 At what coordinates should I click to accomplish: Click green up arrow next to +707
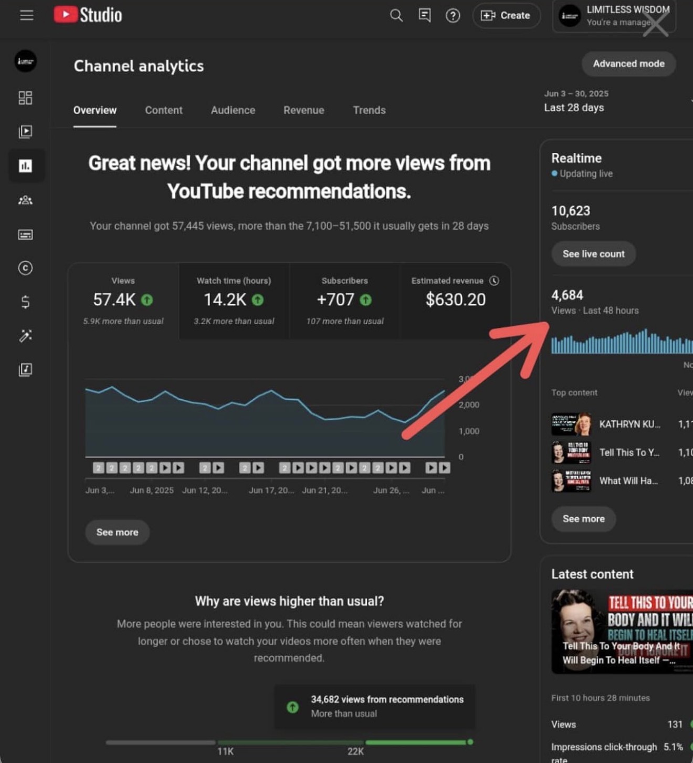366,300
